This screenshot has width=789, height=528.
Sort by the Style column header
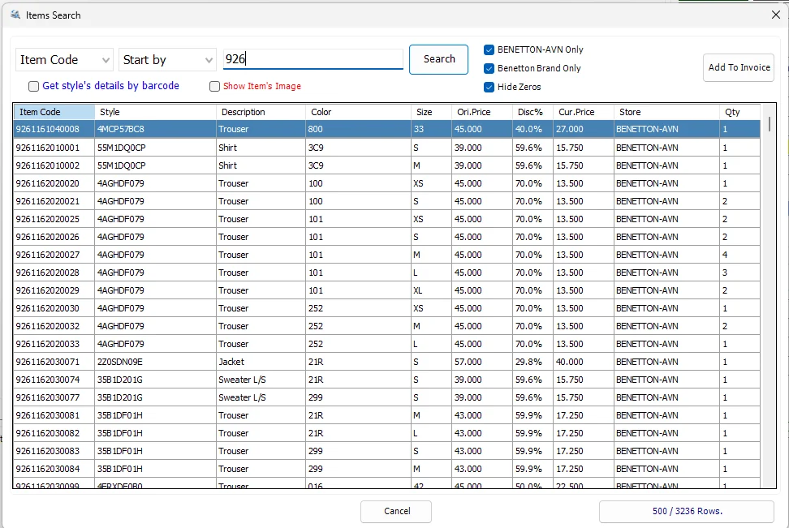point(156,112)
